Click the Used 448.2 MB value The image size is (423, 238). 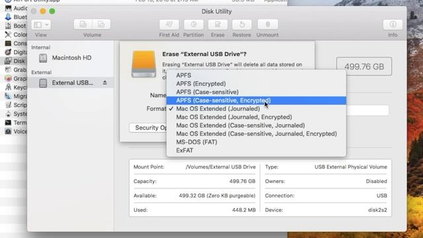[x=244, y=210]
